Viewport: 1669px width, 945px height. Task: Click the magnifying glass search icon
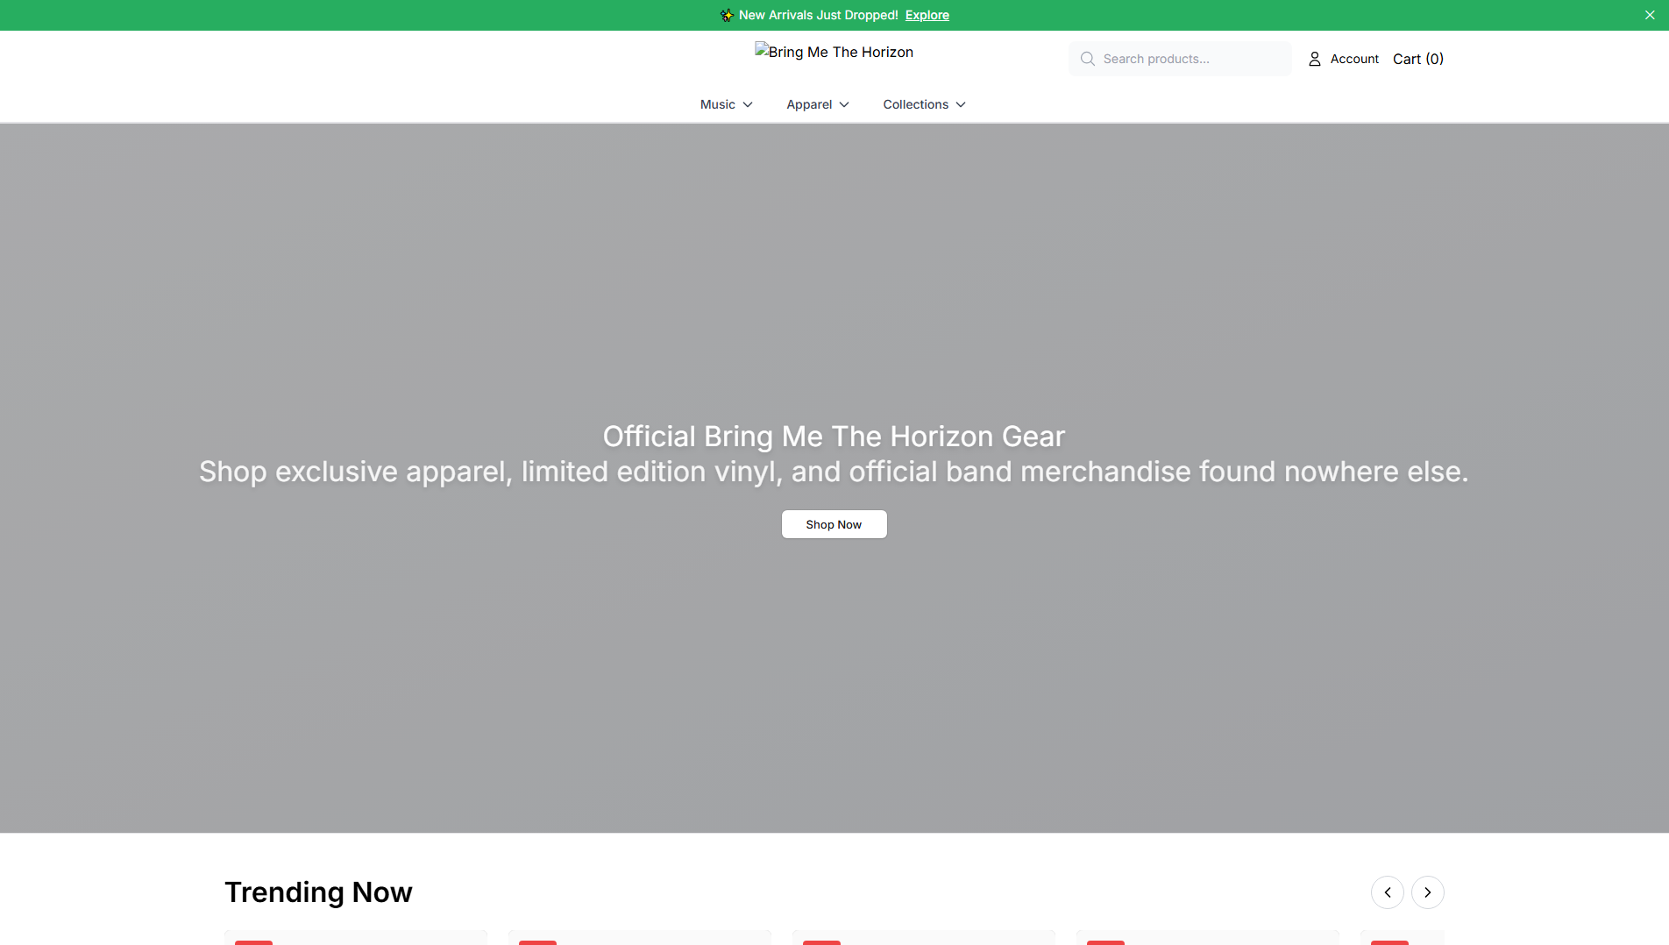1088,59
